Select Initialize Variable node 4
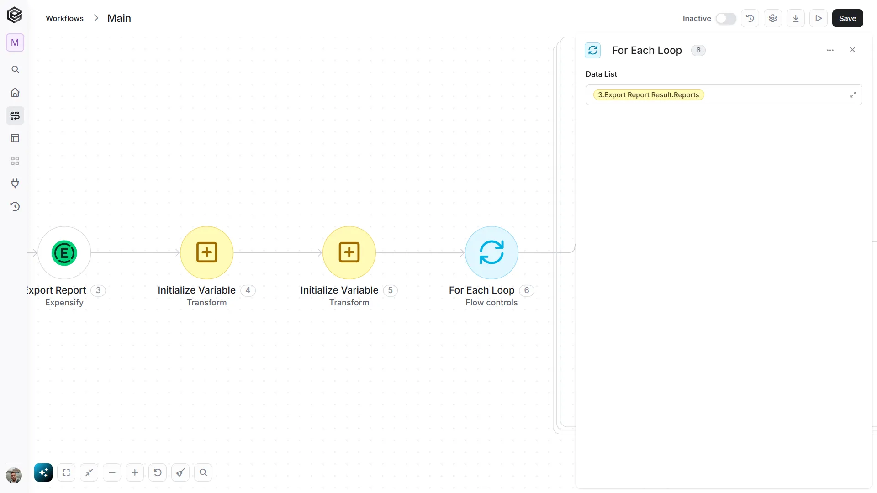This screenshot has height=493, width=877. click(x=207, y=252)
